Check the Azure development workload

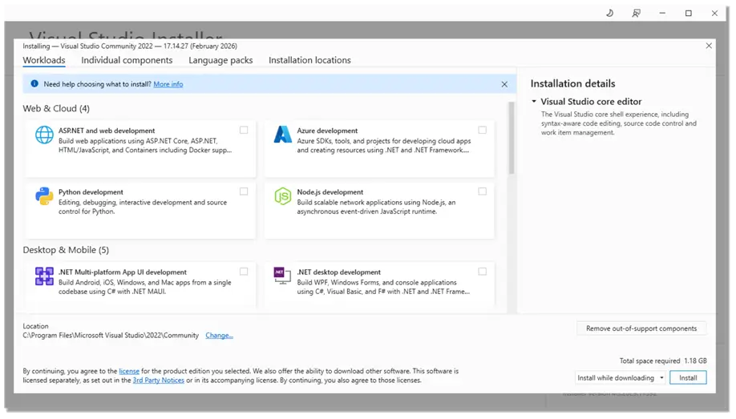coord(482,130)
